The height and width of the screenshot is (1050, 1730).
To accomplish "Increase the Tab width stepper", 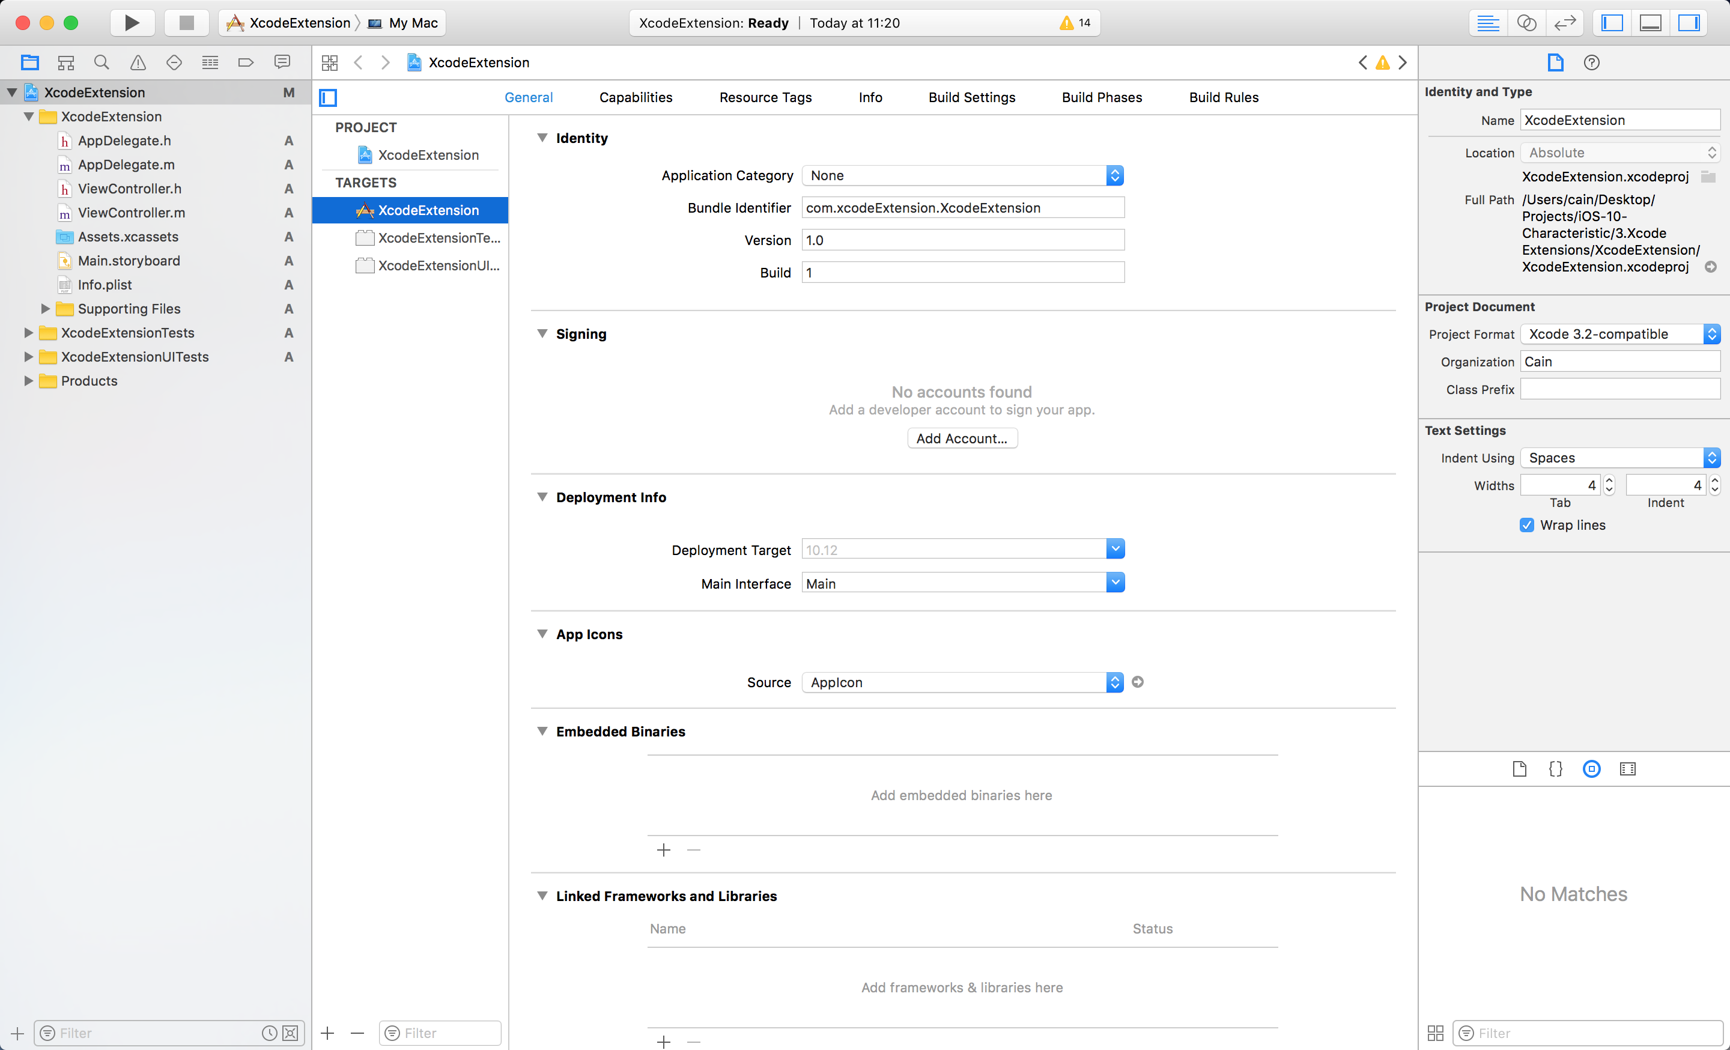I will point(1609,480).
